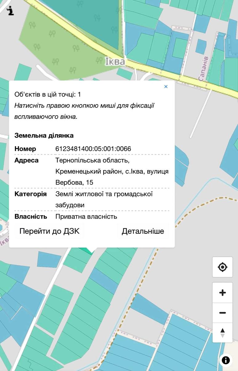The width and height of the screenshot is (238, 371).
Task: Reset map orientation with the compass arrow
Action: 222,333
